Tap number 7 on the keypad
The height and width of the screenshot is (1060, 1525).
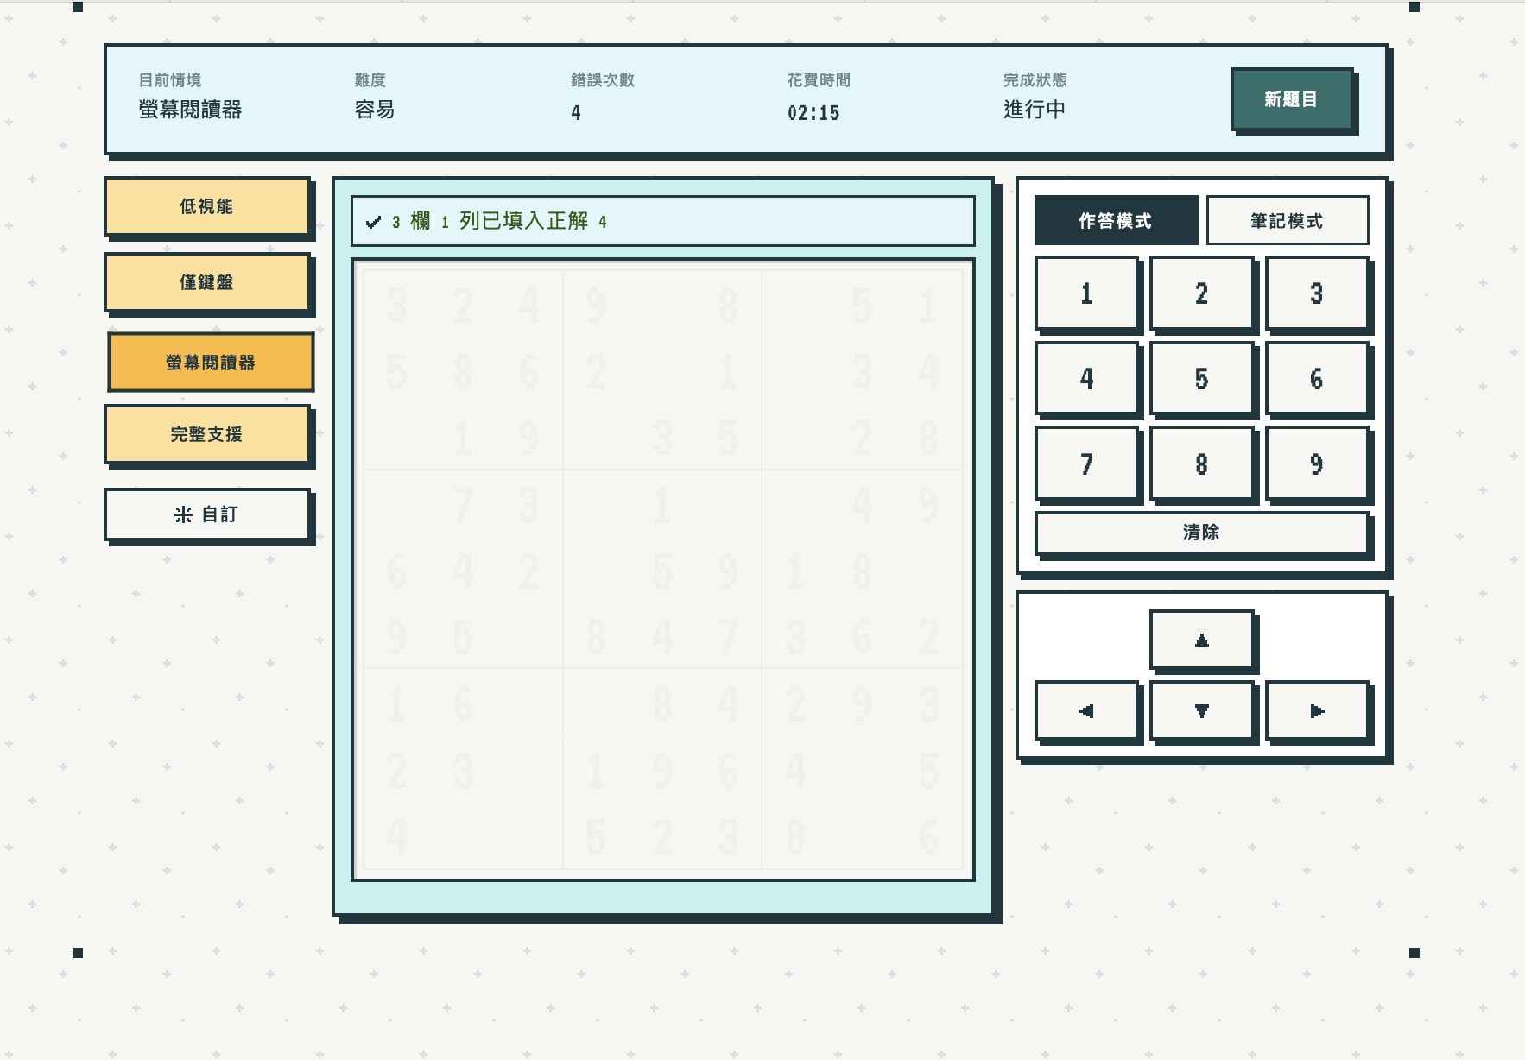pyautogui.click(x=1086, y=464)
